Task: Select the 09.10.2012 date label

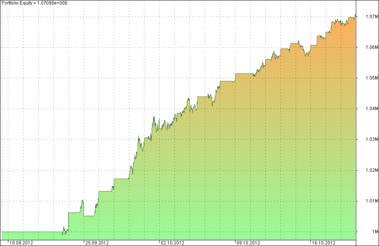Action: point(248,243)
